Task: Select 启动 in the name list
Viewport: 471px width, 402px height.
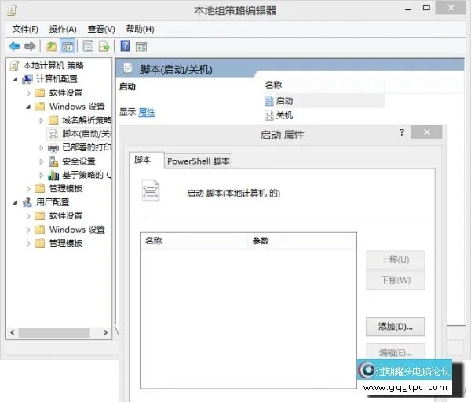Action: coord(284,101)
